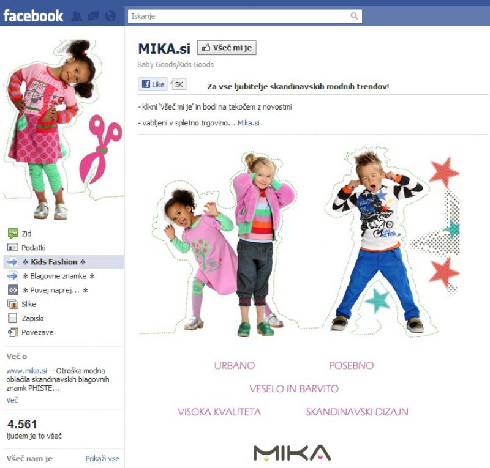This screenshot has width=490, height=468.
Task: Toggle the 'Všeč mi je' like button
Action: (x=227, y=48)
